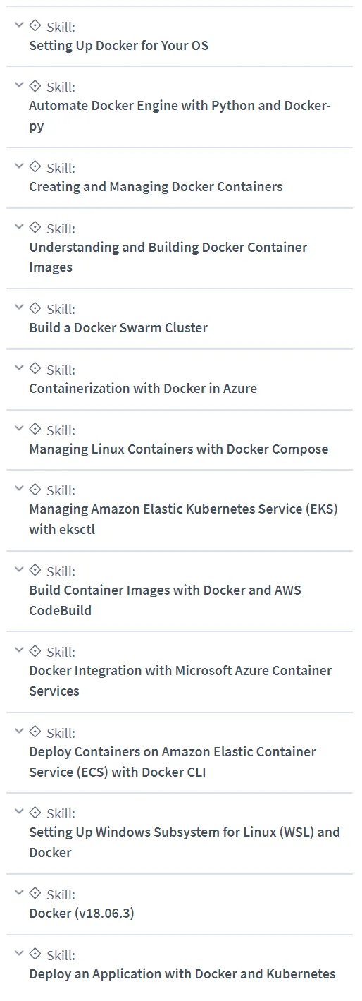Expand the Deploy Containers on Amazon ECS chevron
Screen dimensions: 362x1001
(19, 732)
